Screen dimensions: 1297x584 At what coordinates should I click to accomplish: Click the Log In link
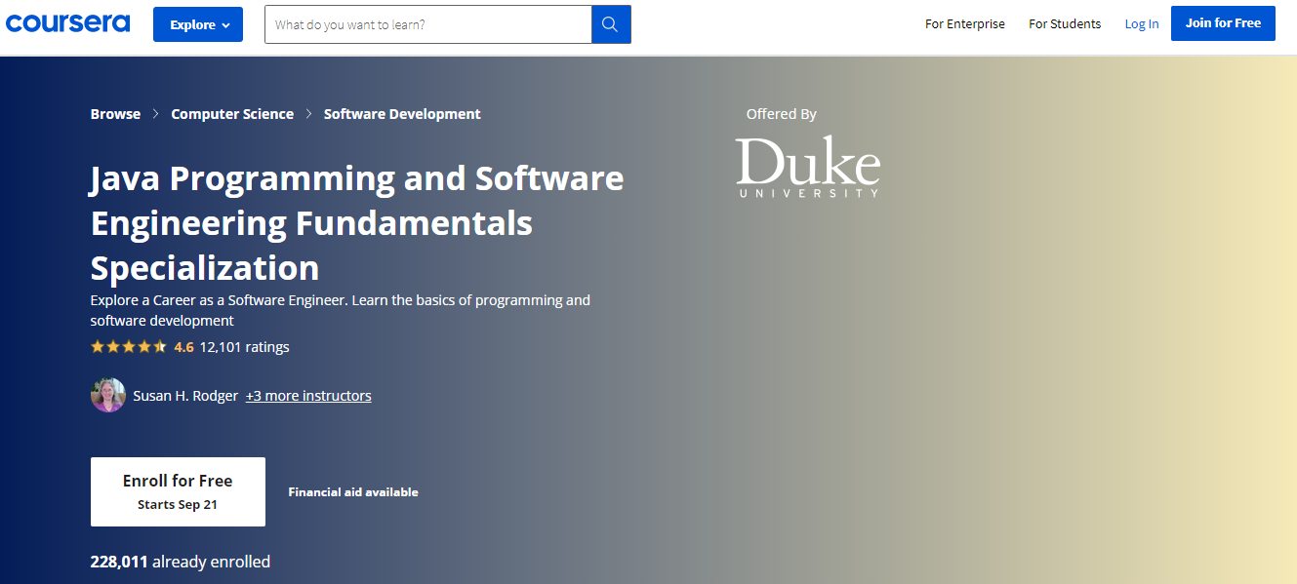(x=1141, y=24)
